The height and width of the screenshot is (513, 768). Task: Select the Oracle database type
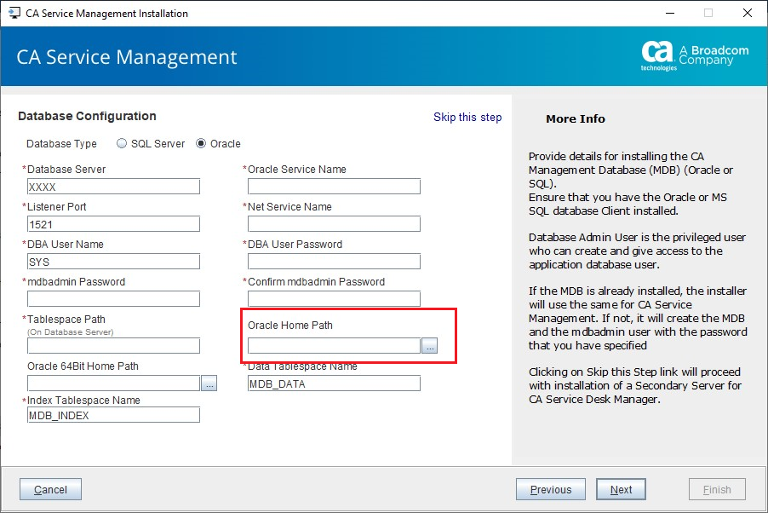pos(202,144)
